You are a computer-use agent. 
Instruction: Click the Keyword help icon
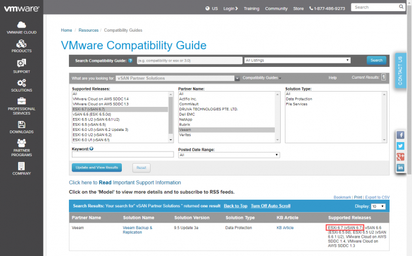91,149
